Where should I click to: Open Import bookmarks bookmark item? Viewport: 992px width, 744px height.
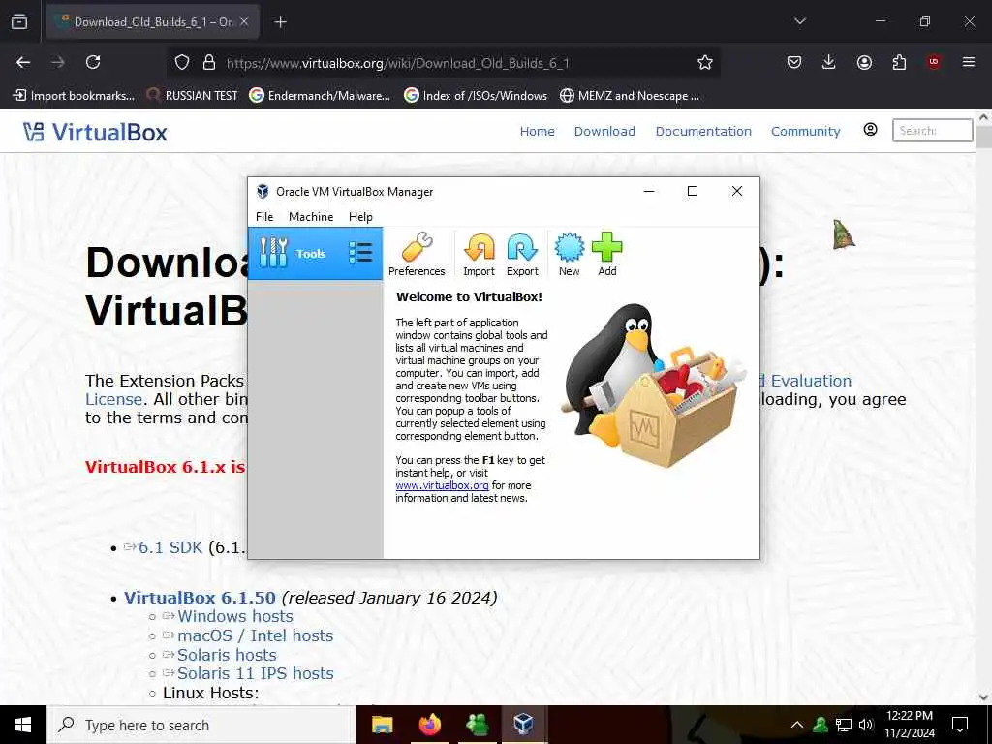pyautogui.click(x=74, y=96)
